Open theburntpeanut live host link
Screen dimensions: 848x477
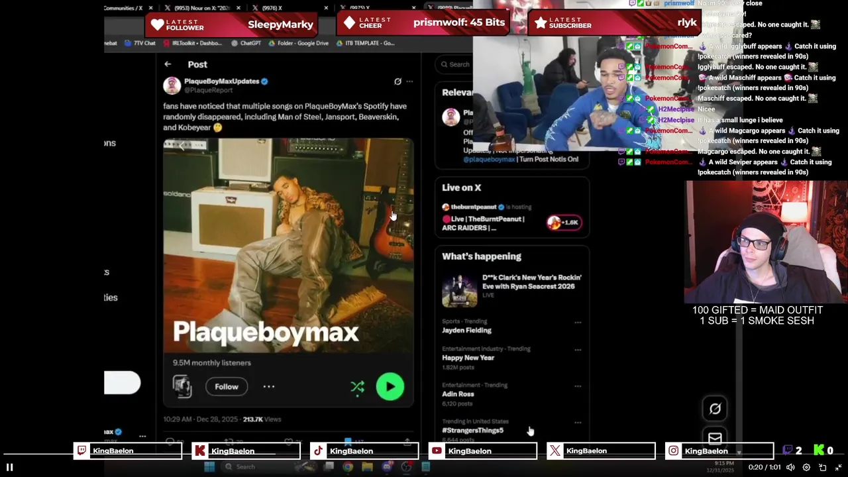[474, 207]
